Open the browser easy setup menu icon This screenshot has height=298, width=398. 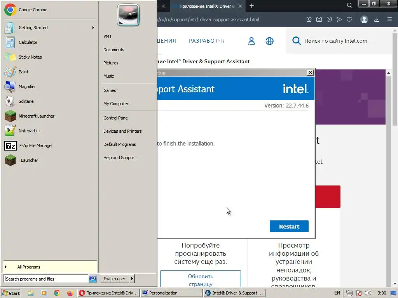tap(390, 19)
